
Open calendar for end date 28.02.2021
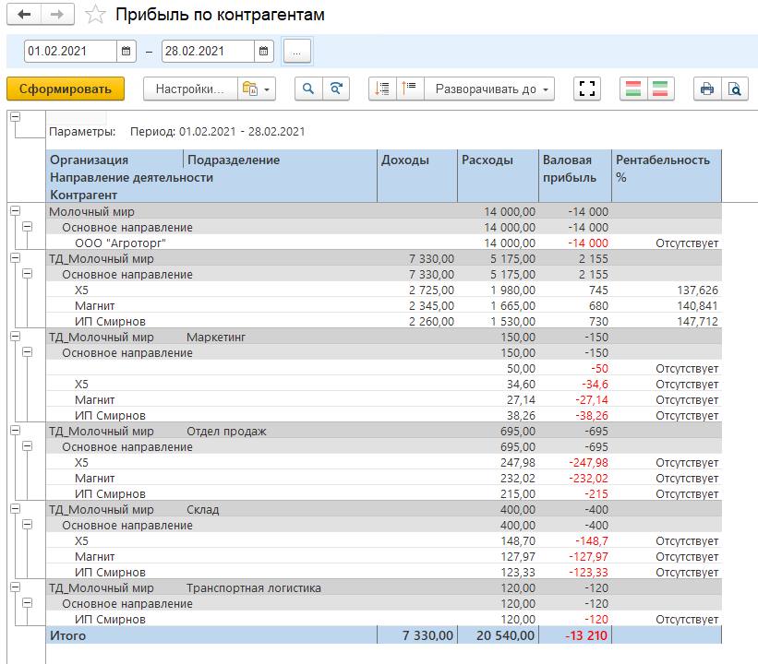coord(263,52)
